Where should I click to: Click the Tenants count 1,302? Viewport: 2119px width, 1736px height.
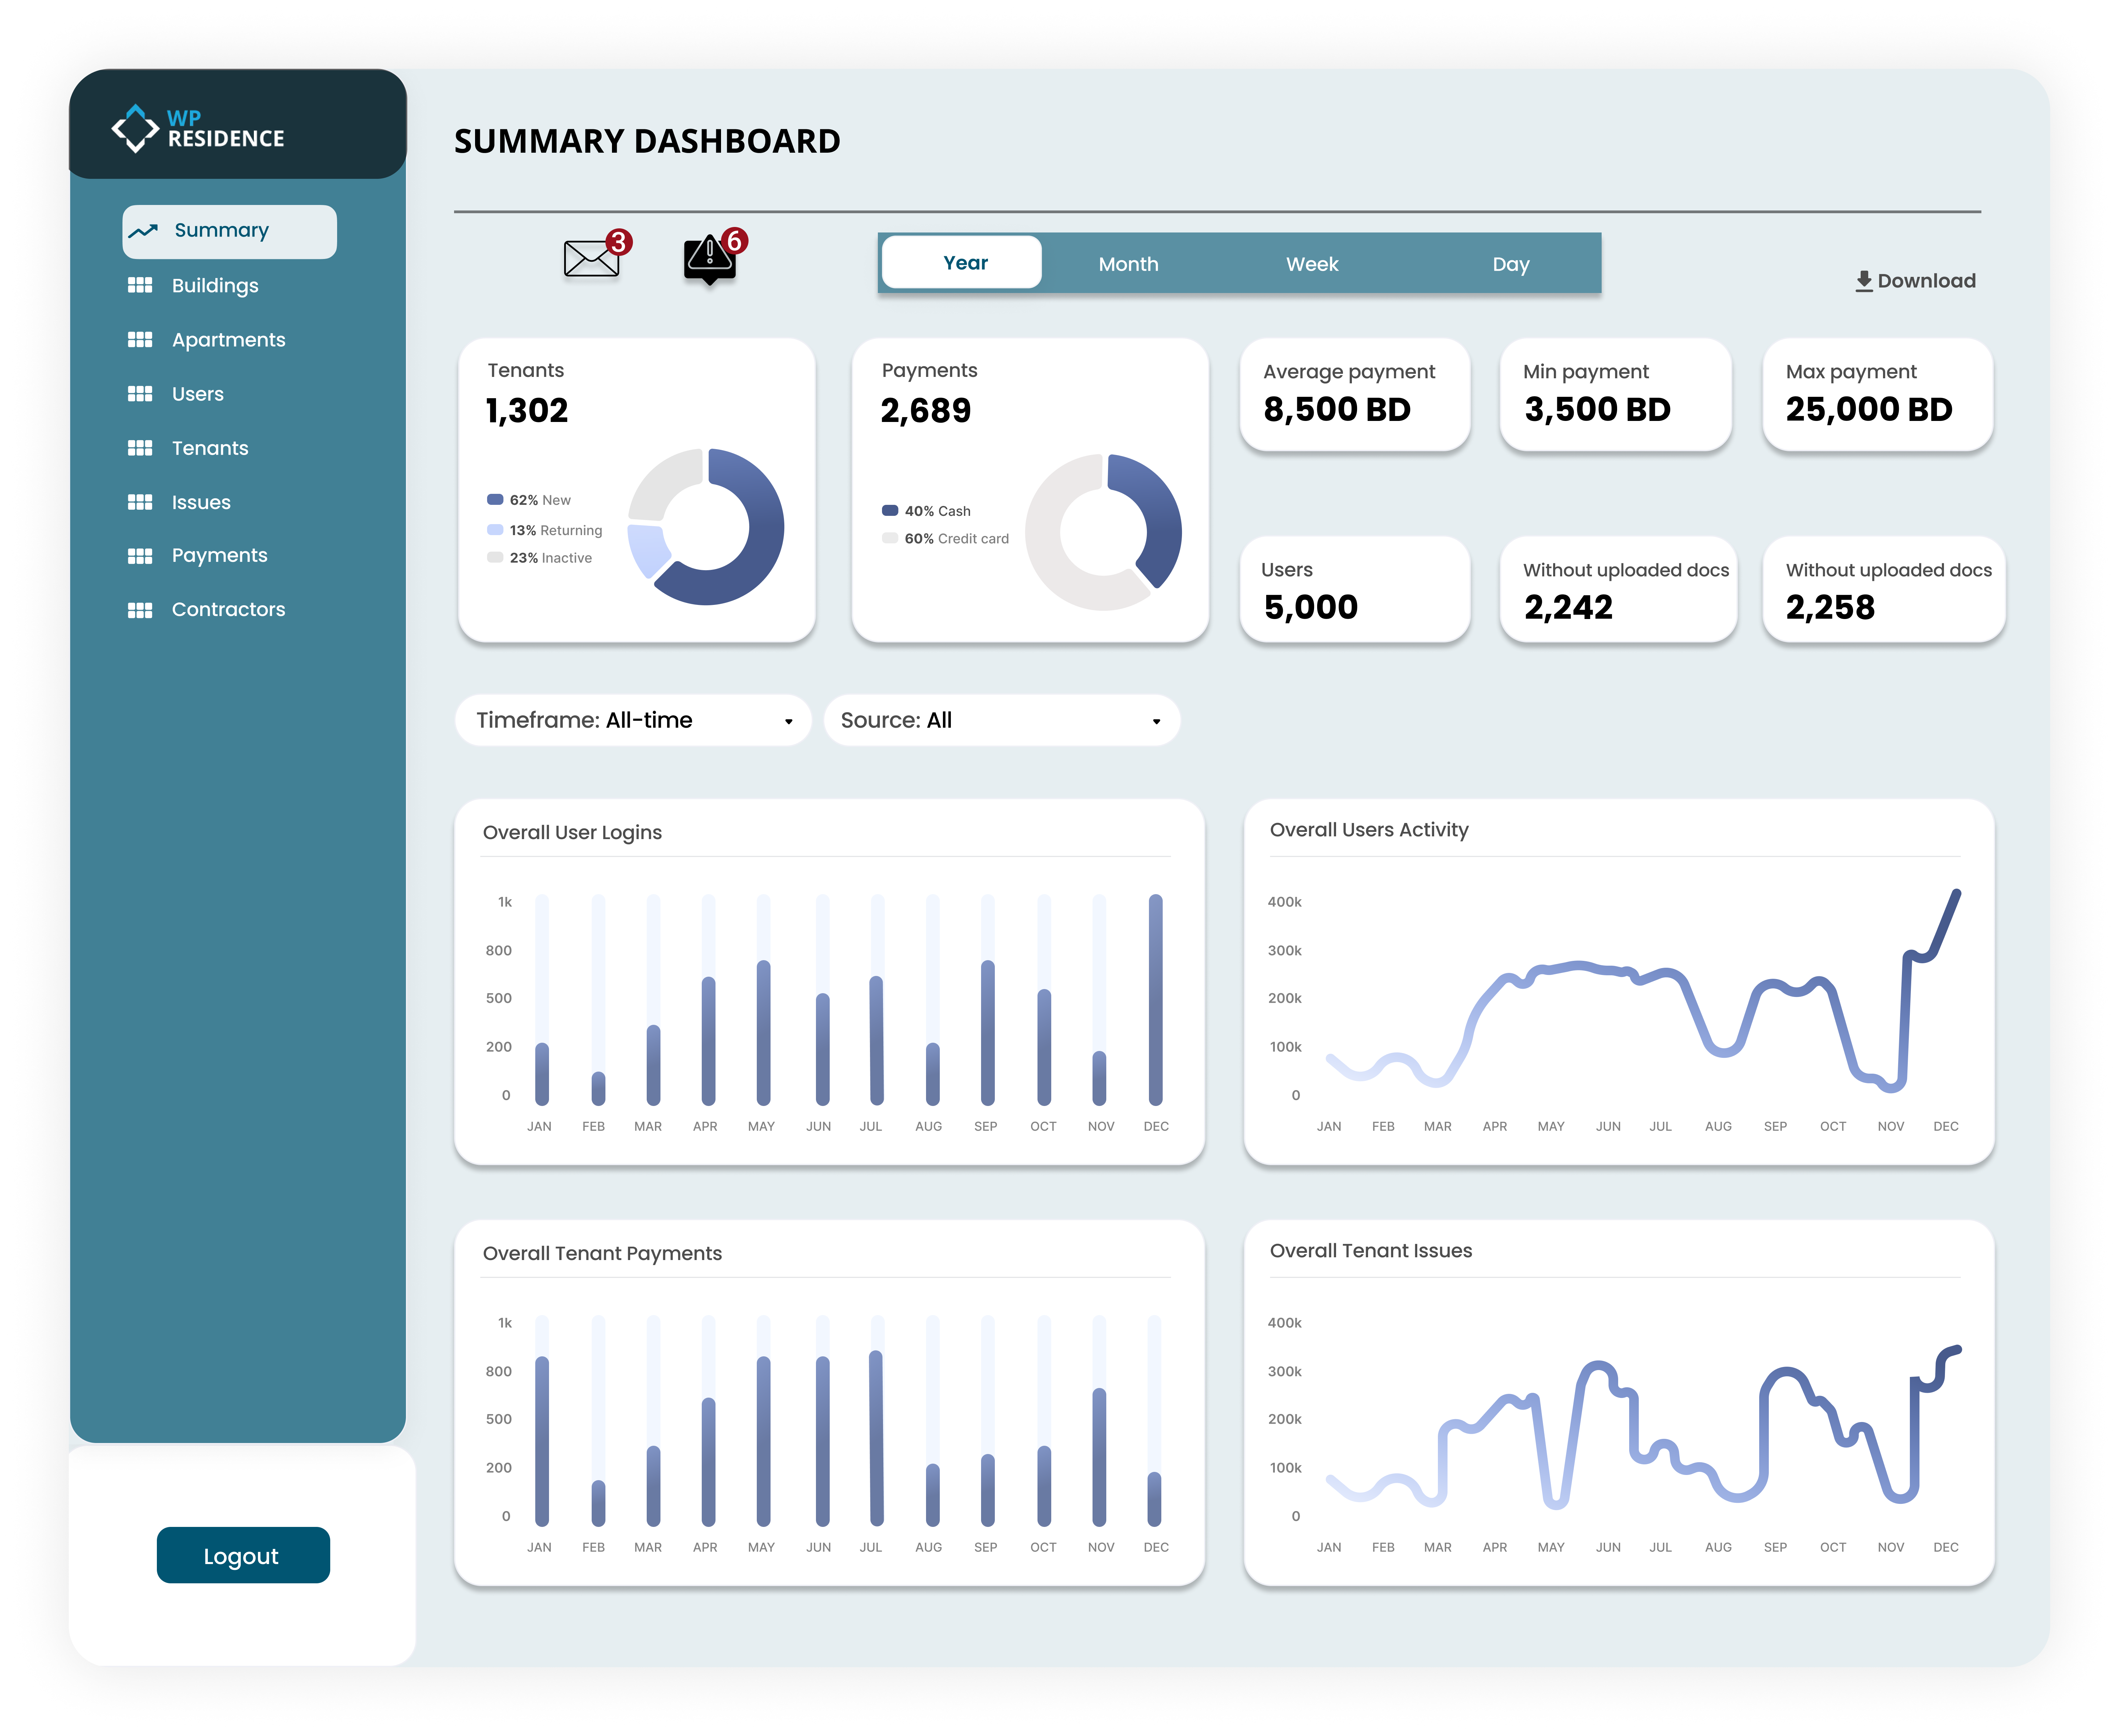[x=527, y=411]
